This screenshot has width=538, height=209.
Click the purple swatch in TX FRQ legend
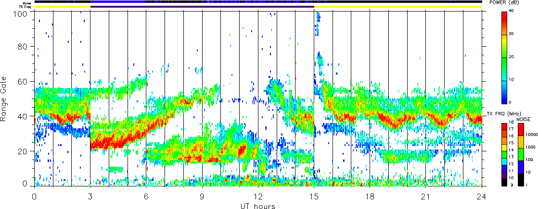point(505,175)
